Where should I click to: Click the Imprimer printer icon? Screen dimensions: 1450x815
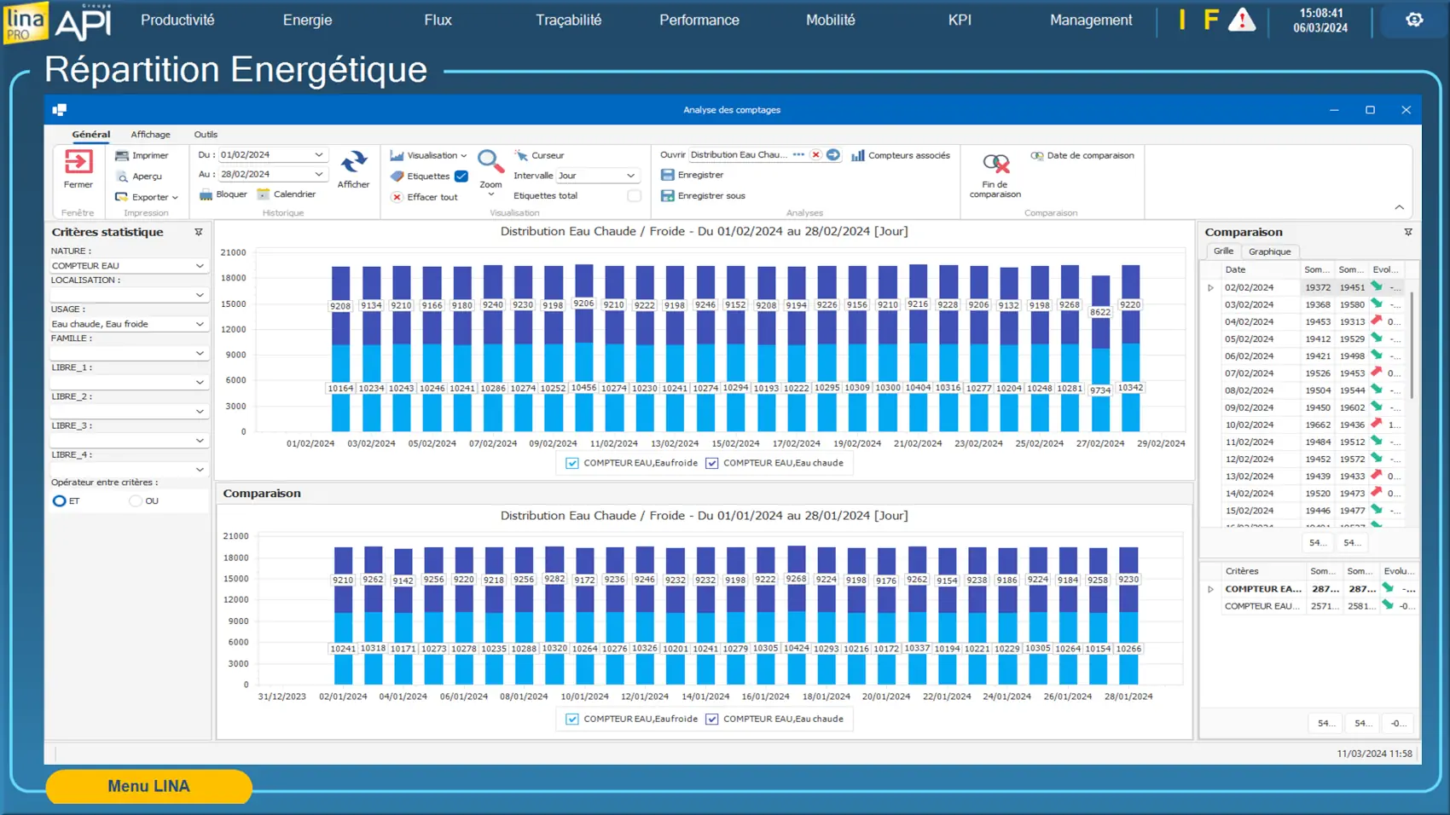(x=122, y=156)
